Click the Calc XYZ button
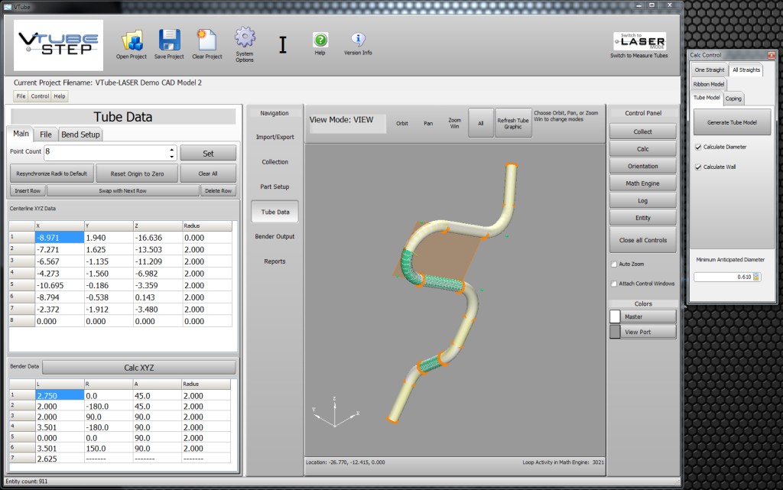Screen dimensions: 783x490 (138, 368)
